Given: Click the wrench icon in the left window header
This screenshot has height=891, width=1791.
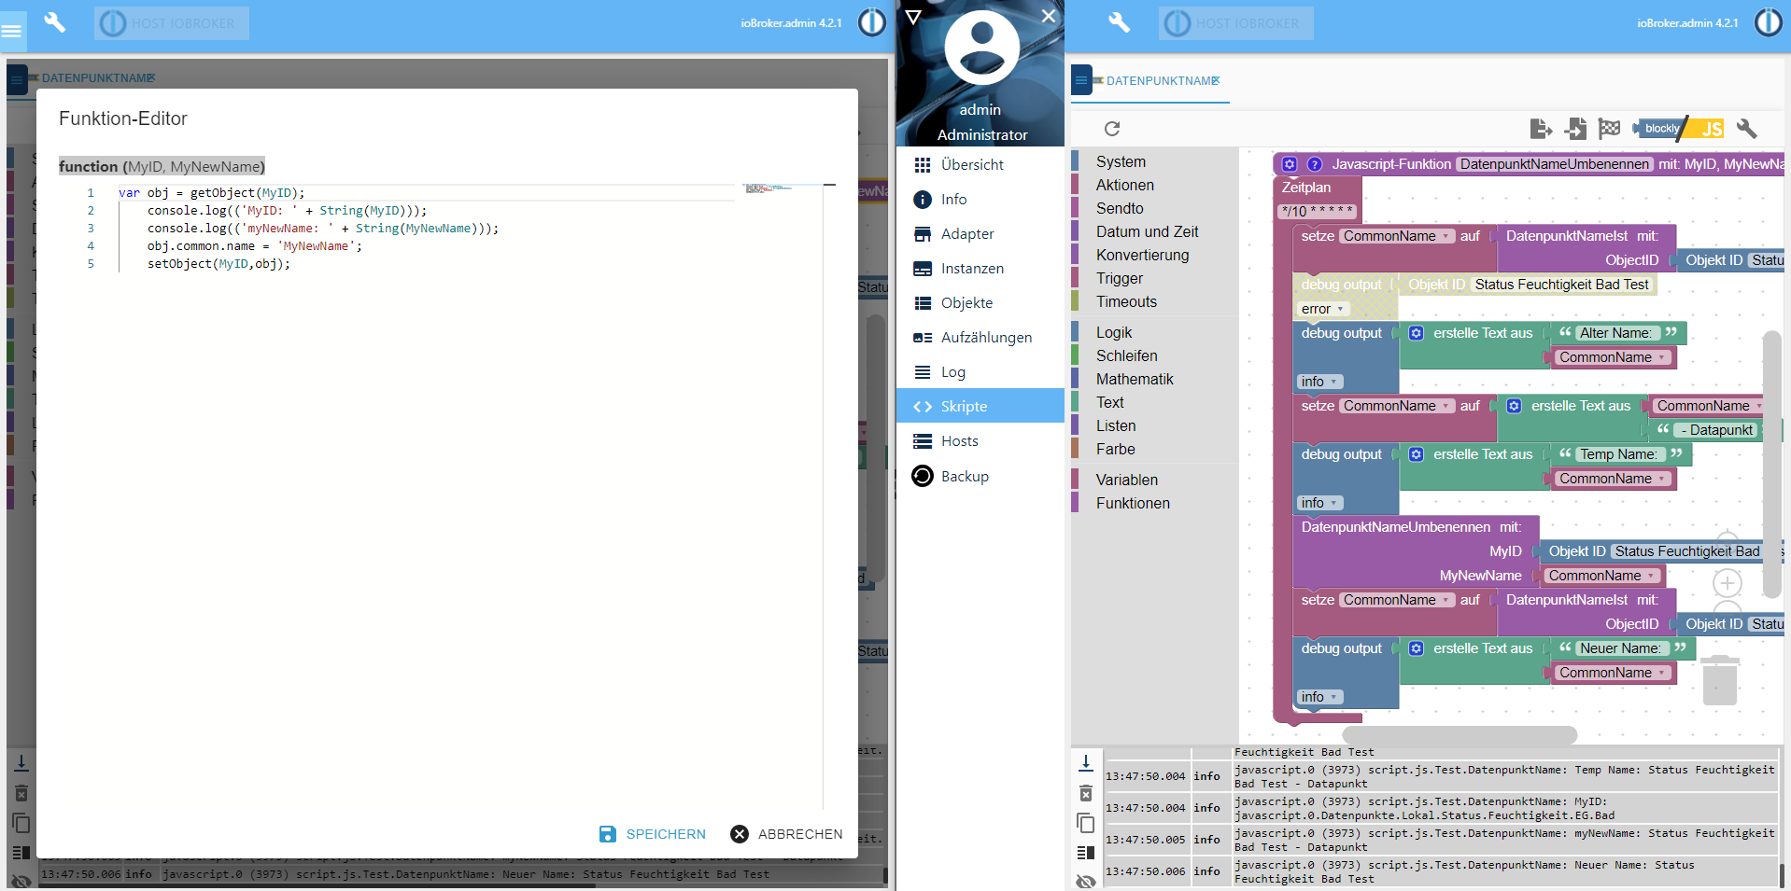Looking at the screenshot, I should (55, 22).
